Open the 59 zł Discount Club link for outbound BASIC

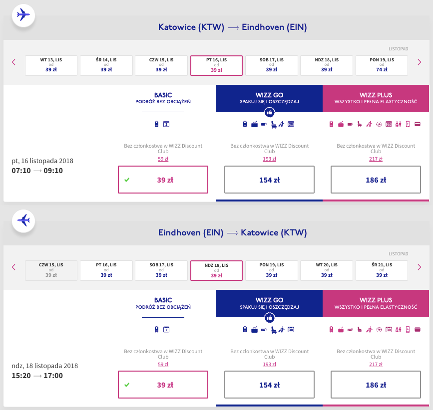[x=163, y=159]
